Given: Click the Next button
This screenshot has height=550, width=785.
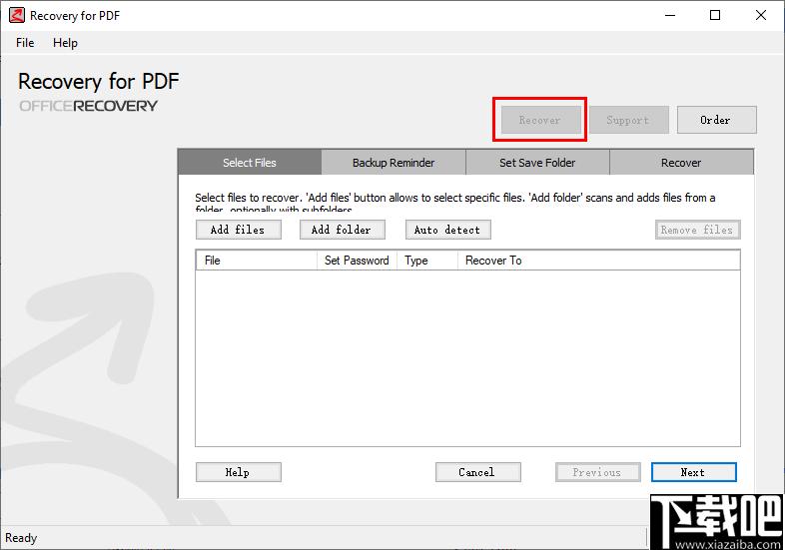Looking at the screenshot, I should point(694,472).
